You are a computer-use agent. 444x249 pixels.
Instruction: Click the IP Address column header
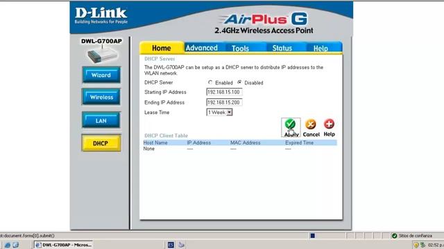tap(199, 143)
